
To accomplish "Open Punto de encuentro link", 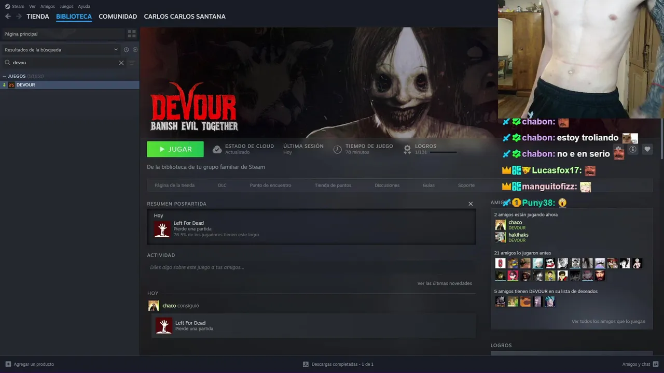I will click(270, 185).
